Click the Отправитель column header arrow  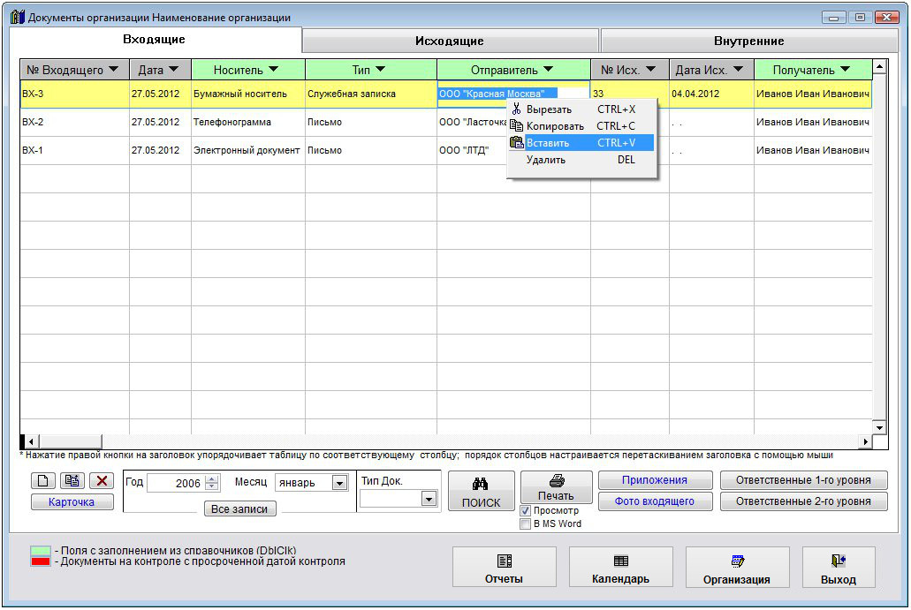click(x=549, y=70)
